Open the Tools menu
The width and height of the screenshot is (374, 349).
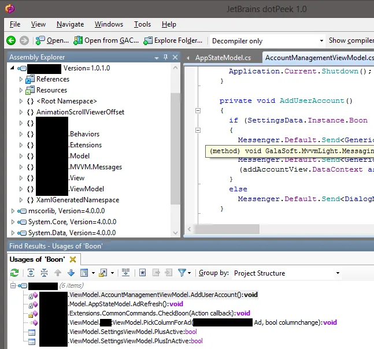tap(142, 24)
